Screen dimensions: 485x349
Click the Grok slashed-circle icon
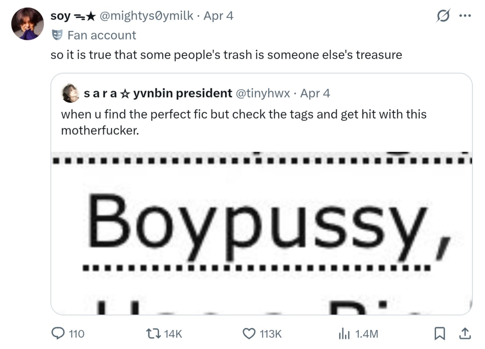(x=443, y=17)
